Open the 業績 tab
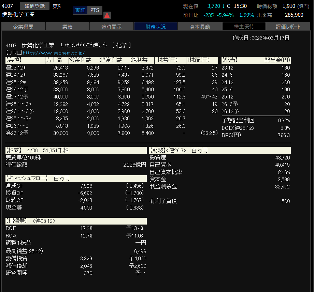The width and height of the screenshot is (314, 292). (x=67, y=27)
